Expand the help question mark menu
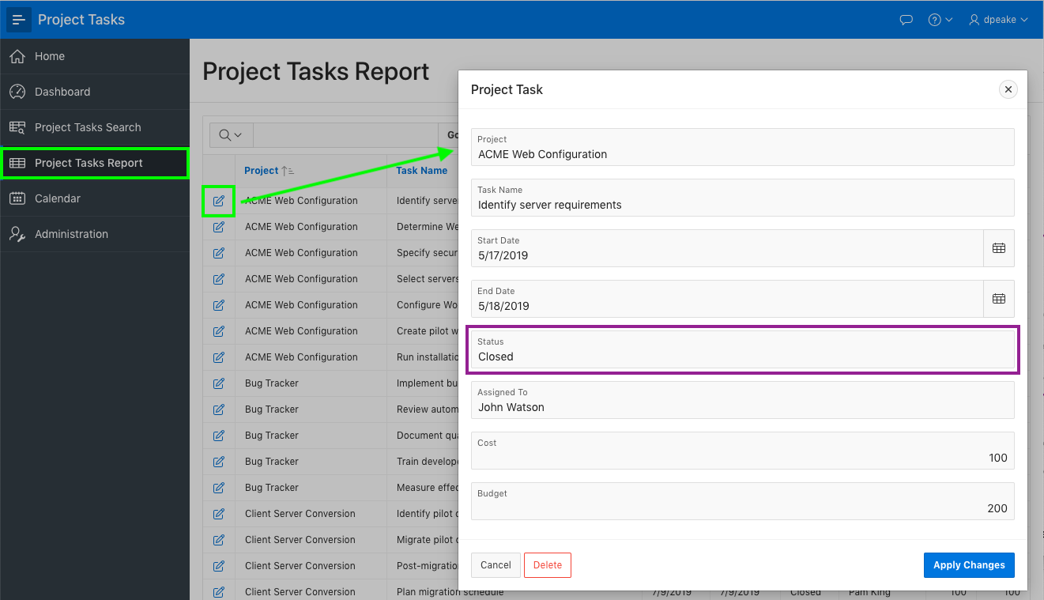Viewport: 1044px width, 600px height. pos(940,20)
